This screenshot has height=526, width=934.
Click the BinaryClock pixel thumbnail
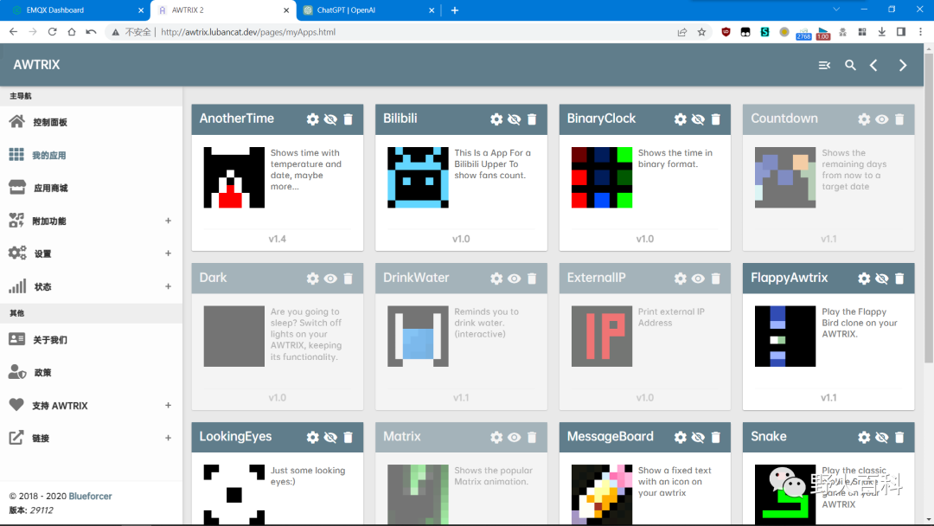tap(602, 177)
